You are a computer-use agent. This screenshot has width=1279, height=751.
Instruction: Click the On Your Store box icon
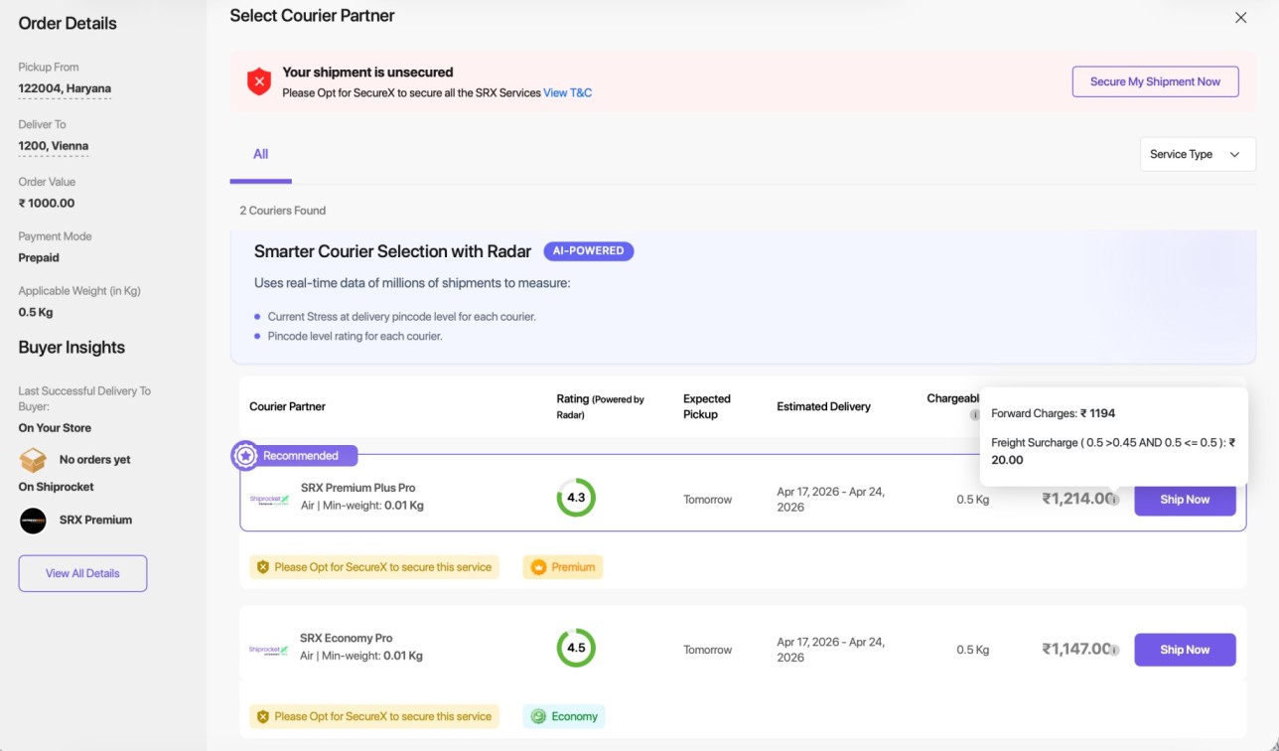33,460
